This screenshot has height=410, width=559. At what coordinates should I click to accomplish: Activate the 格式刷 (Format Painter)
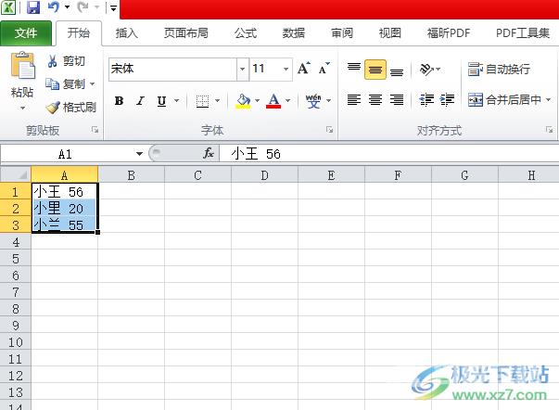[71, 107]
